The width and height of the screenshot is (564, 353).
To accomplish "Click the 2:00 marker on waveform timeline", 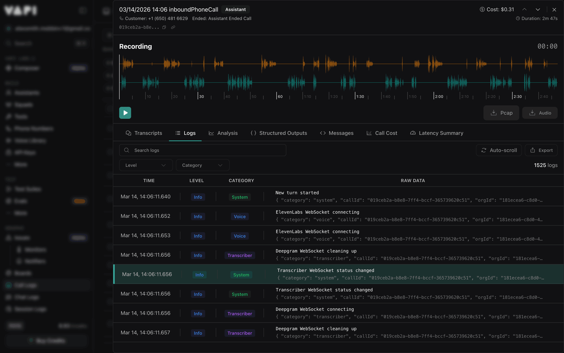I will 439,96.
